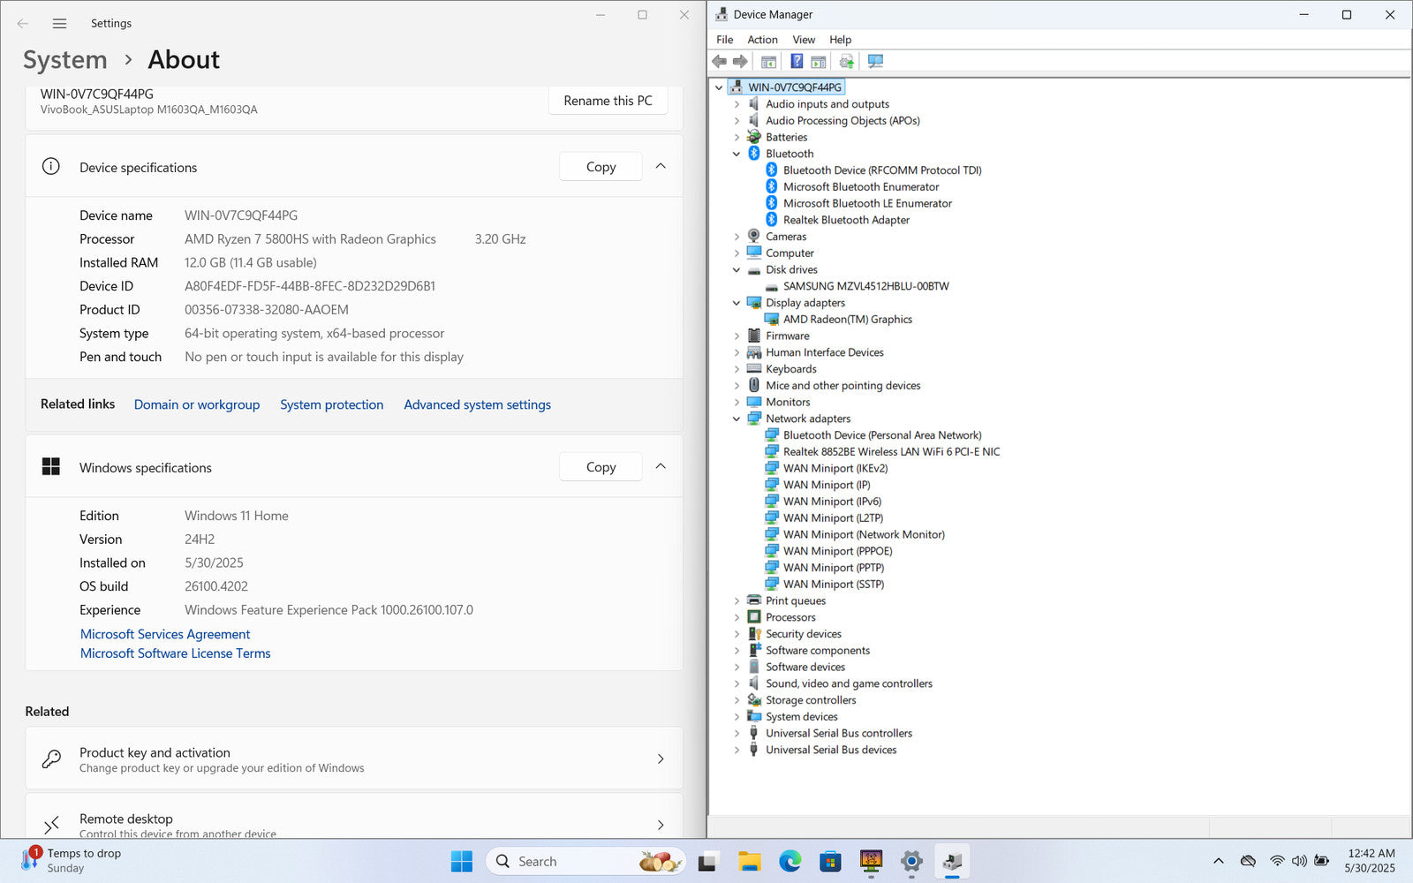Viewport: 1413px width, 883px height.
Task: Expand Audio inputs and outputs category
Action: [x=737, y=104]
